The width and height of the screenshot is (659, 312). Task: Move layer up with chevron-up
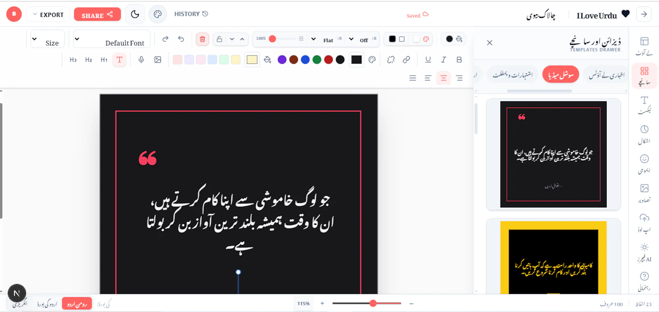tap(242, 39)
